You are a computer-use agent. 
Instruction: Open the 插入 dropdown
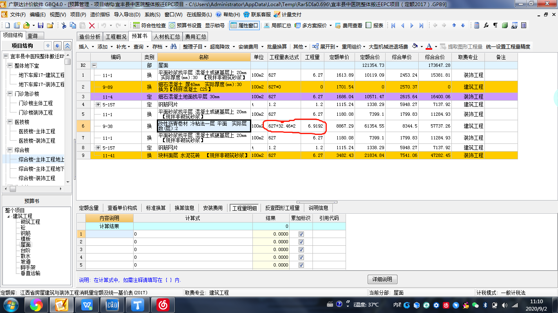86,47
